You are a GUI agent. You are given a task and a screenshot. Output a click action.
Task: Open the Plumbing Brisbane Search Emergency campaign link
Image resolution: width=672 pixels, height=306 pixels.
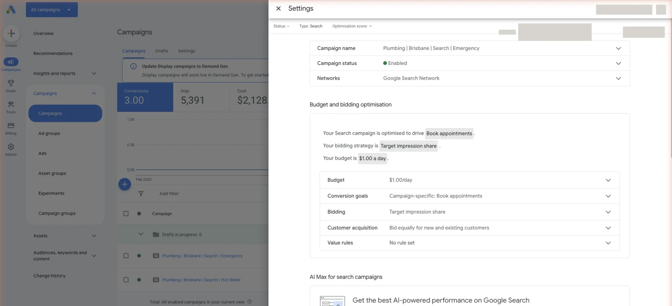point(202,256)
